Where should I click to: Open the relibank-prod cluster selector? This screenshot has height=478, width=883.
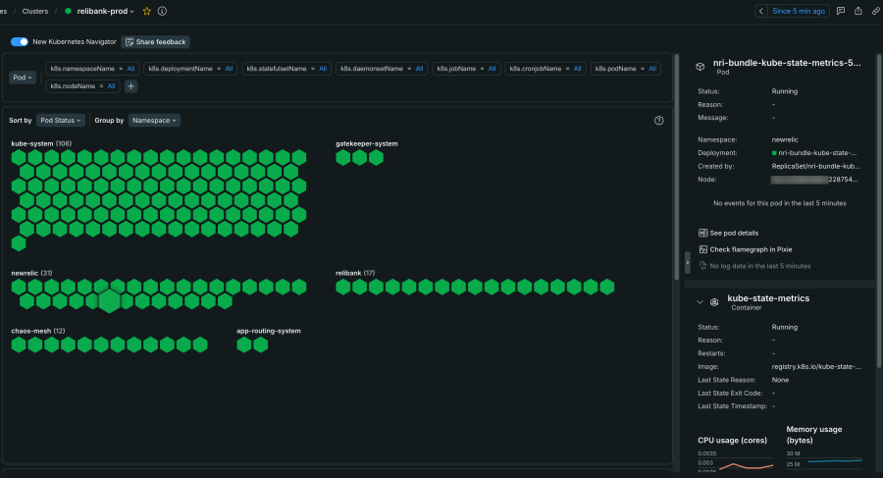pos(105,11)
